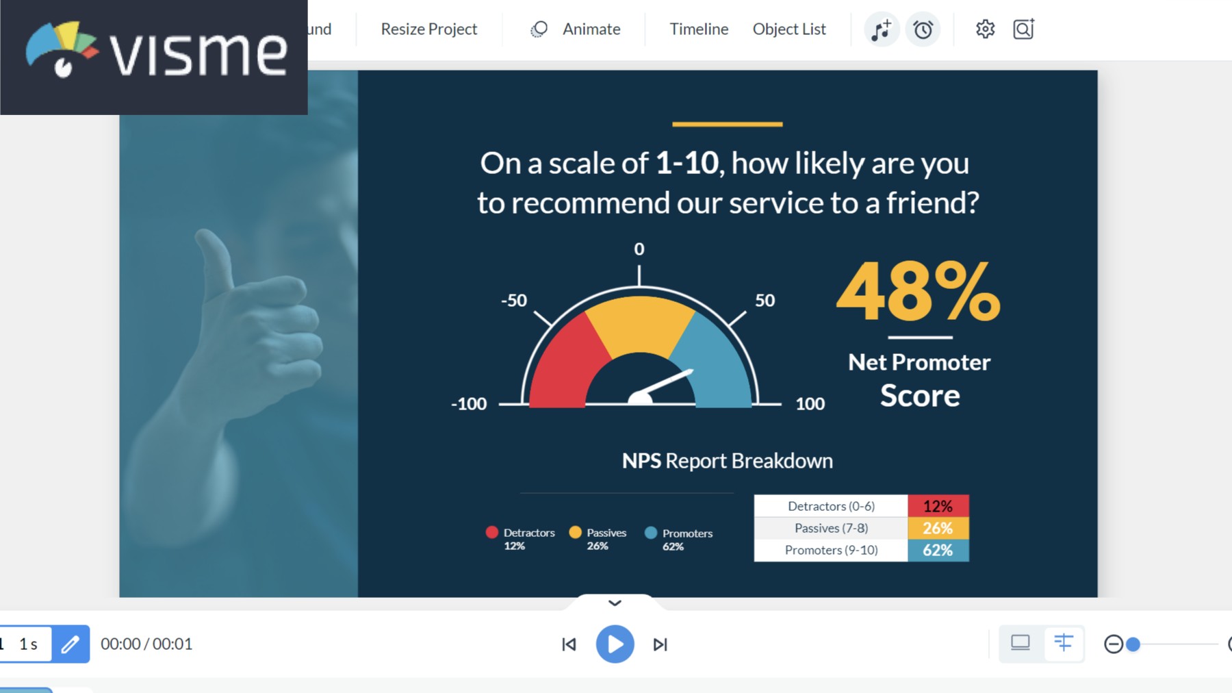Viewport: 1232px width, 693px height.
Task: Click the Promoters (9-10) table cell
Action: 831,550
